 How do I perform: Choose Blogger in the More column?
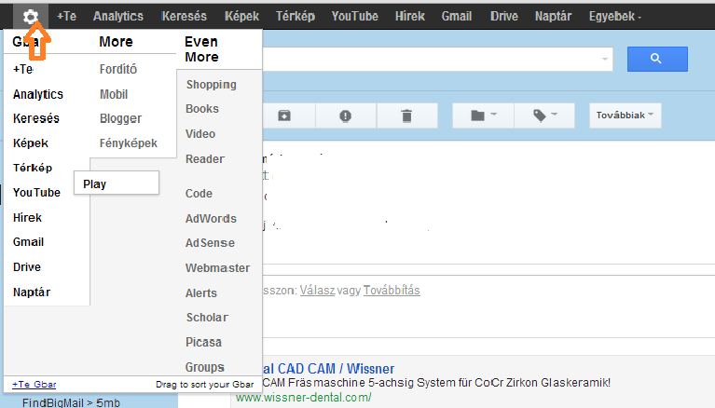[120, 118]
